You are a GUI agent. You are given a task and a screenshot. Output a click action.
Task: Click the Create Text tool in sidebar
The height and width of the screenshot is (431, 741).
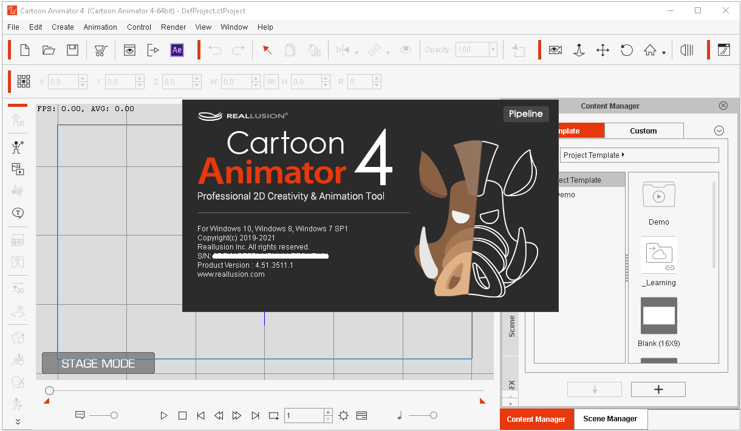click(x=18, y=213)
